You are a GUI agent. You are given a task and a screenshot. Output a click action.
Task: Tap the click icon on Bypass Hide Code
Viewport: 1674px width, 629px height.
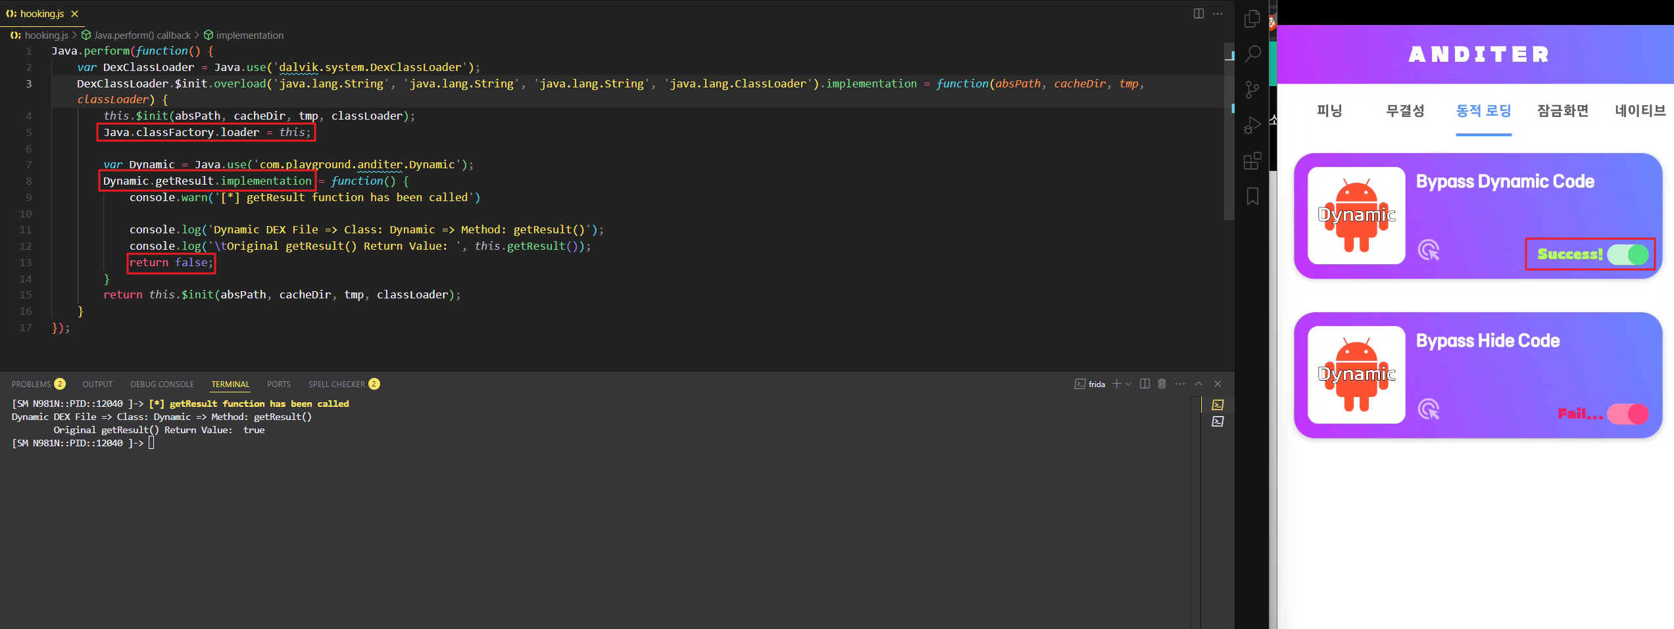click(x=1429, y=409)
